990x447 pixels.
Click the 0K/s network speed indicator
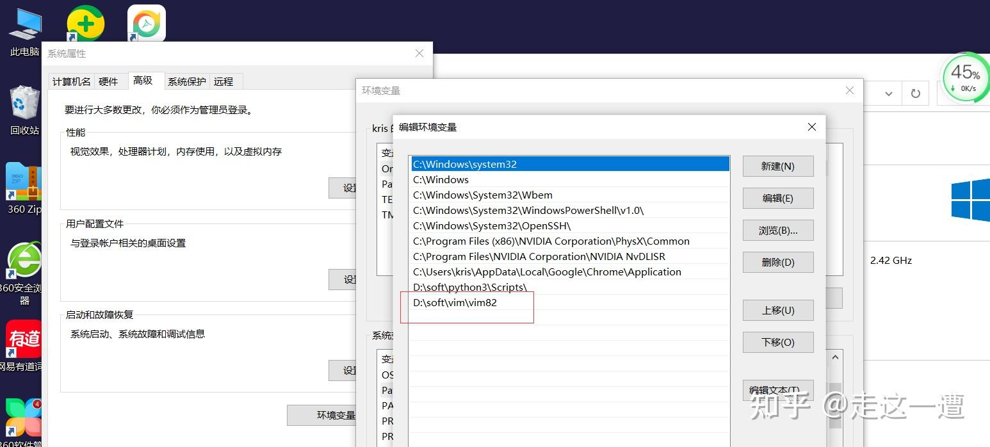pyautogui.click(x=967, y=88)
